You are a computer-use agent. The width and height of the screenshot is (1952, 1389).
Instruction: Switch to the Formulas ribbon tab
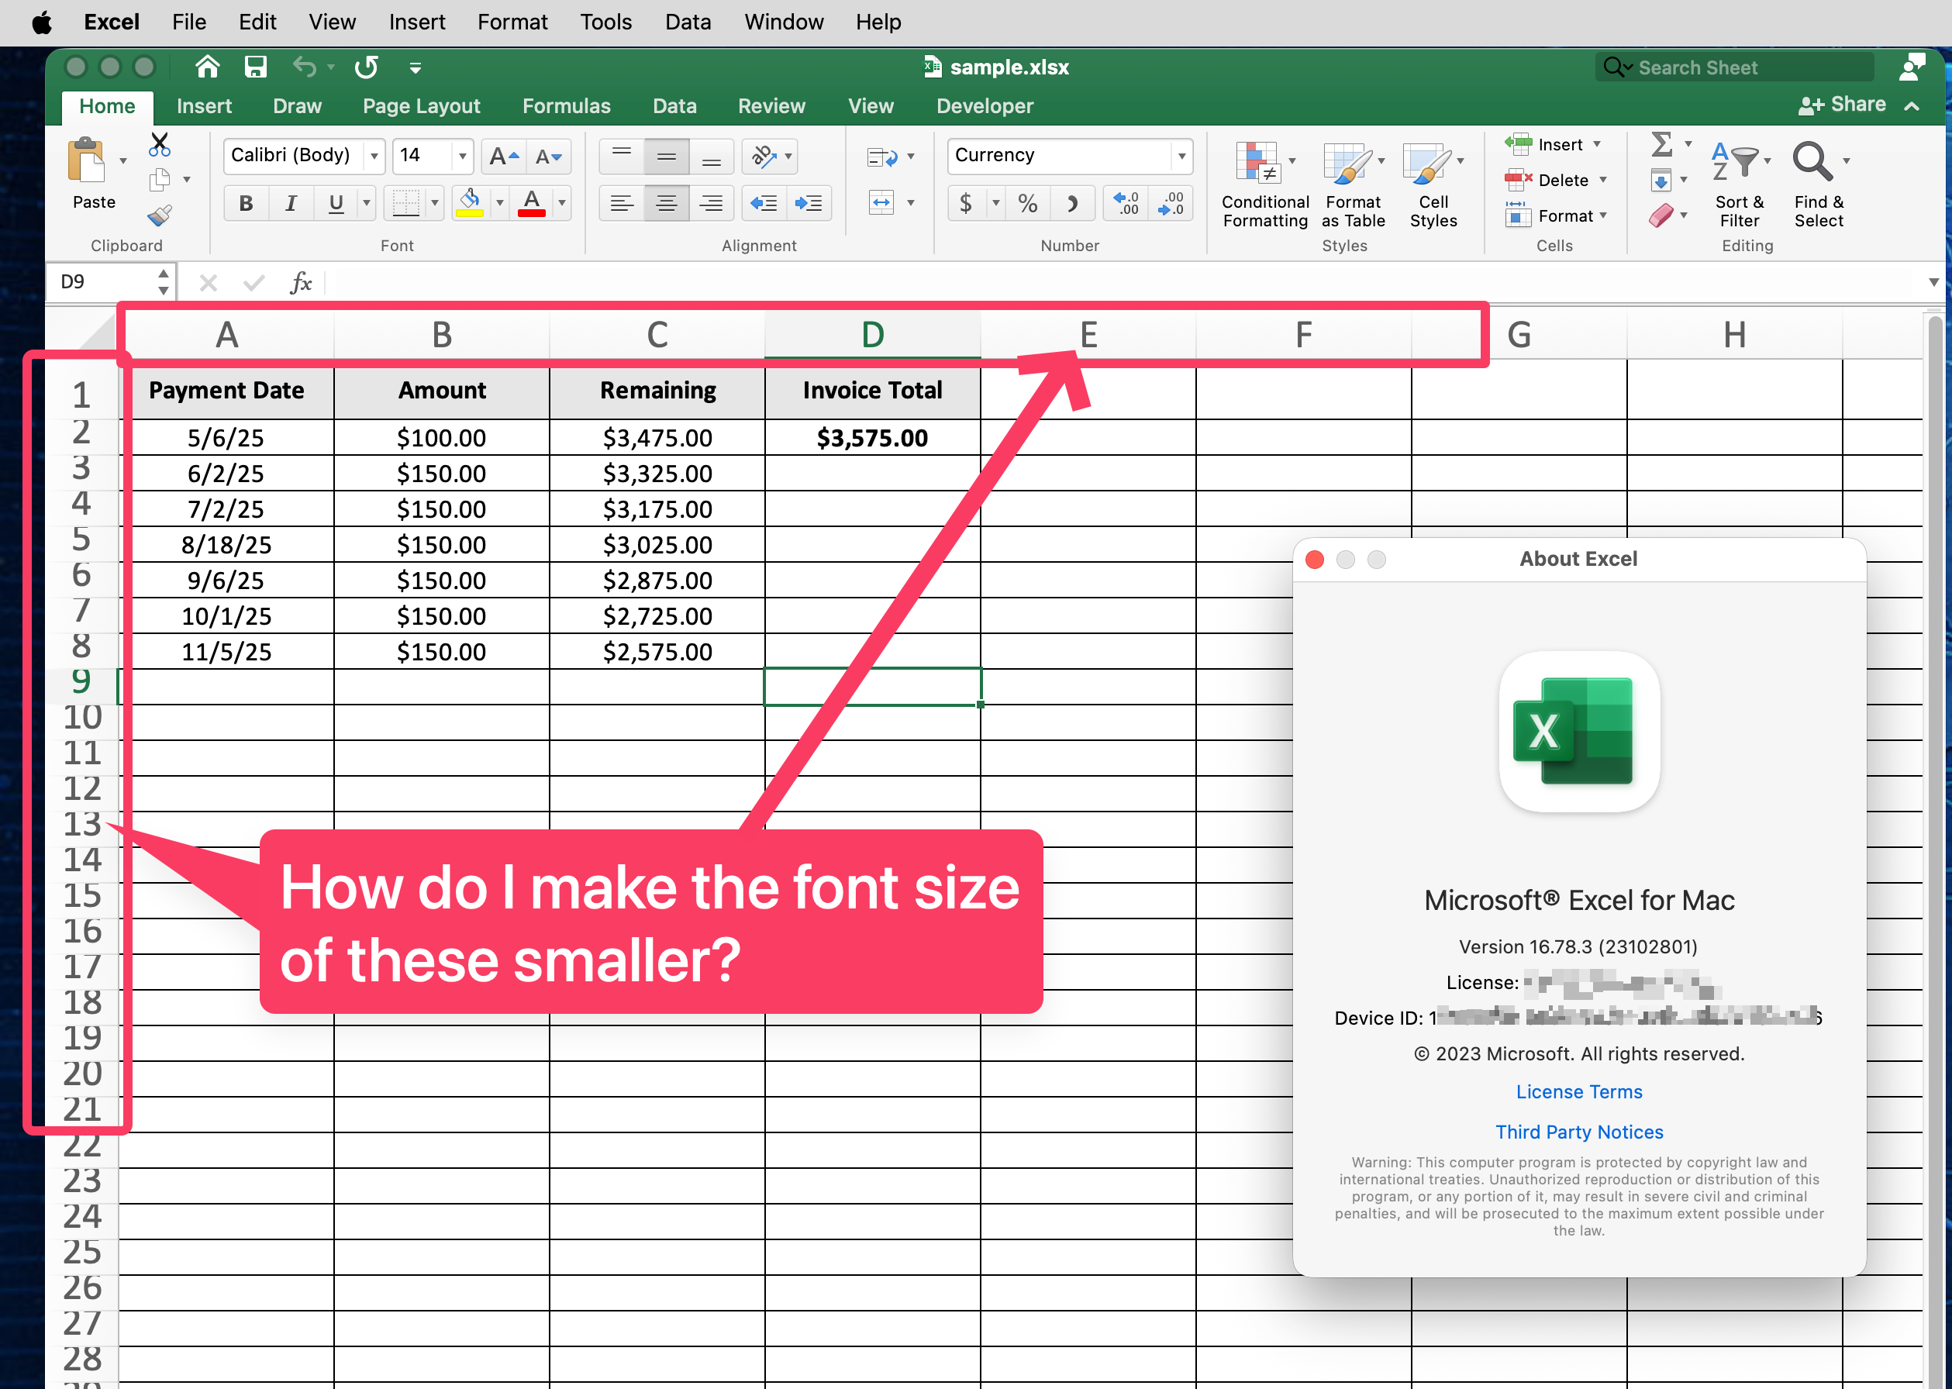(566, 106)
